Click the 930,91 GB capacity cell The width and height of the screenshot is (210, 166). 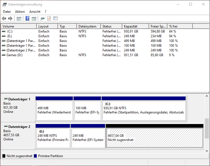pos(131,31)
